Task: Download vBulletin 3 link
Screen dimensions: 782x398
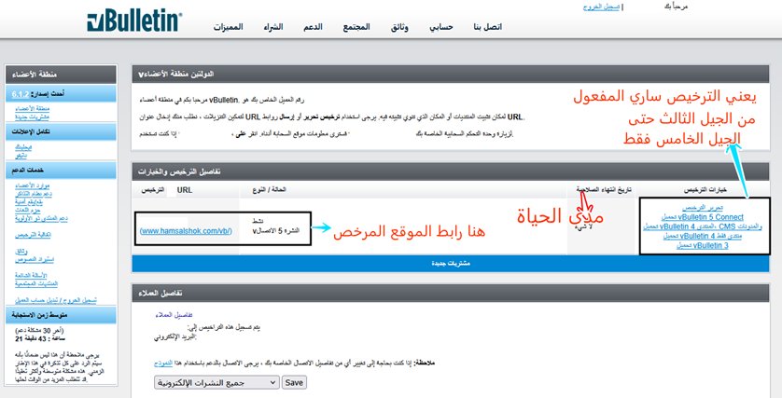Action: pyautogui.click(x=702, y=245)
